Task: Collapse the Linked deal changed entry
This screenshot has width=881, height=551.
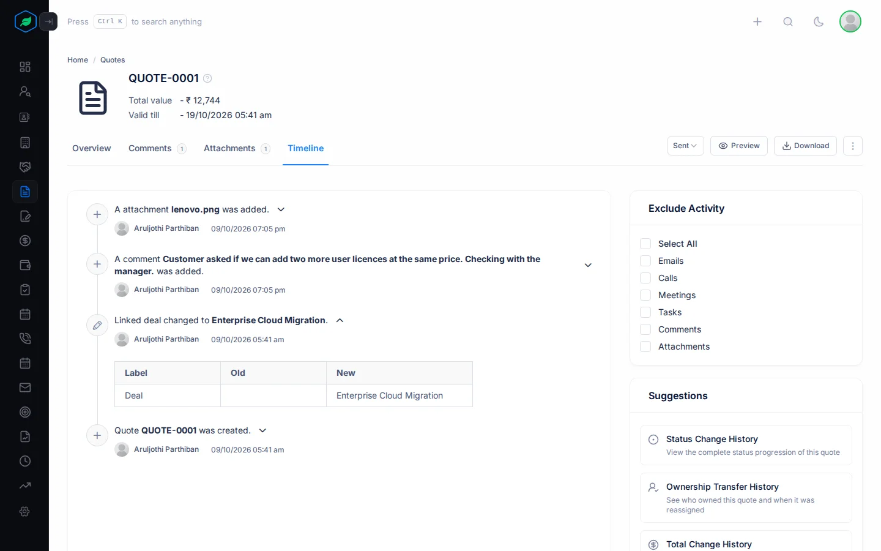Action: [x=340, y=320]
